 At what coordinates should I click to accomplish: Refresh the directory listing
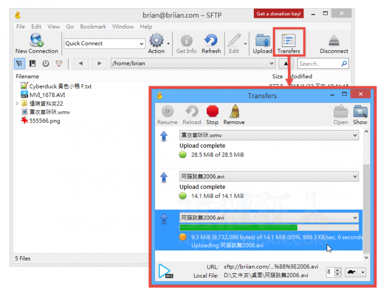pyautogui.click(x=211, y=42)
